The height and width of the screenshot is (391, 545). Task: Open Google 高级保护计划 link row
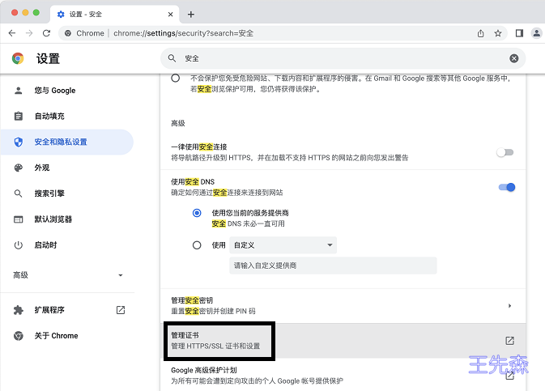coord(343,376)
